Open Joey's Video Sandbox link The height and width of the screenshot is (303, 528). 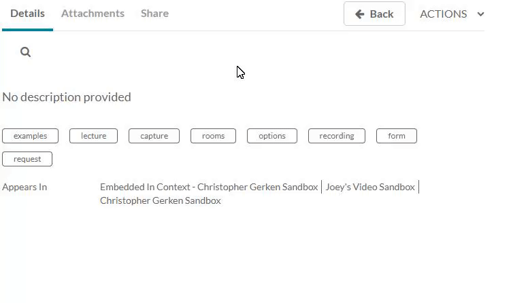coord(370,187)
